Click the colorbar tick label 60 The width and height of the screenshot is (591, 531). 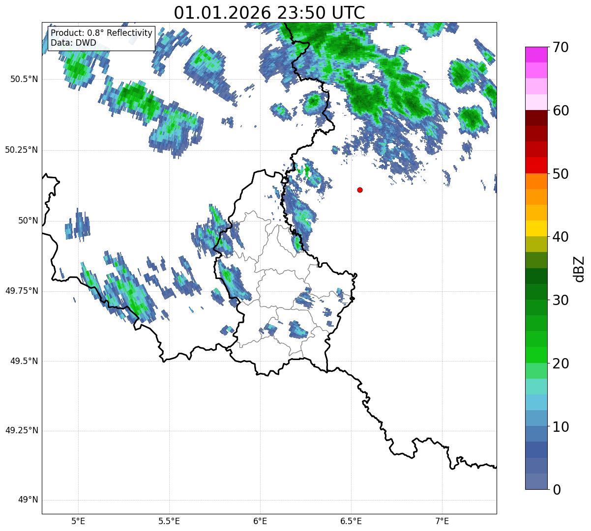pyautogui.click(x=561, y=111)
